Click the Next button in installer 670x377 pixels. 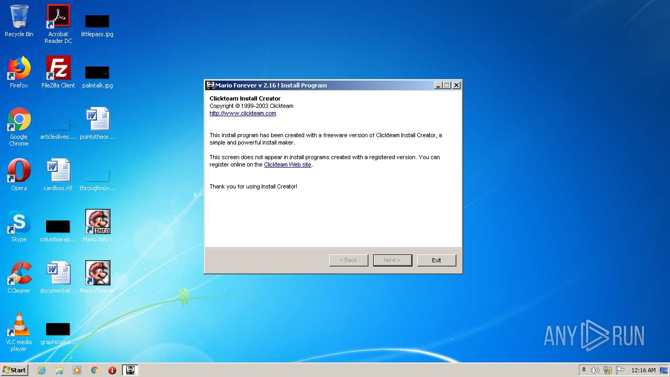point(393,260)
